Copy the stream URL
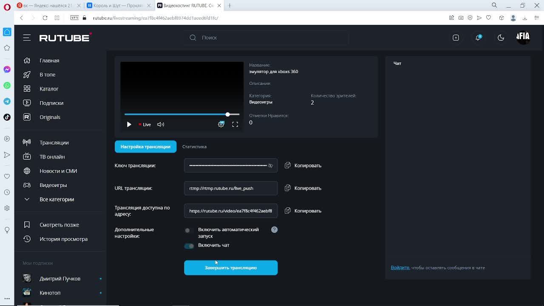This screenshot has height=306, width=544. click(x=303, y=188)
